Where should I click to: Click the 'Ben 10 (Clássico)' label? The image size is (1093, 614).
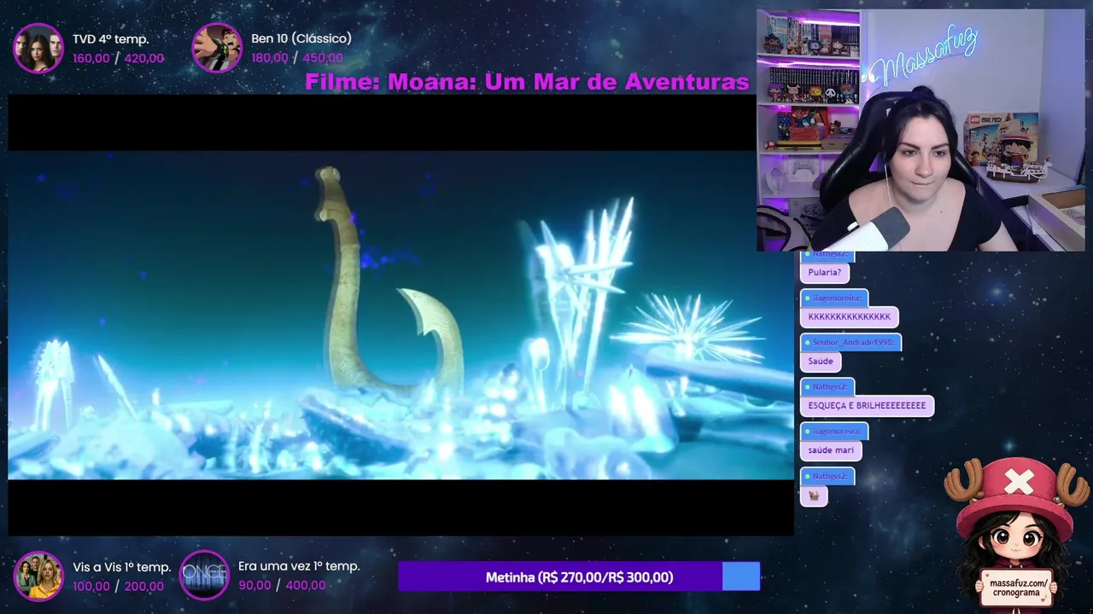tap(301, 38)
